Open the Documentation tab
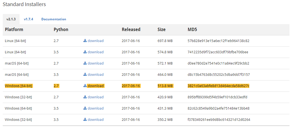This screenshot has height=131, width=295. coord(53,19)
